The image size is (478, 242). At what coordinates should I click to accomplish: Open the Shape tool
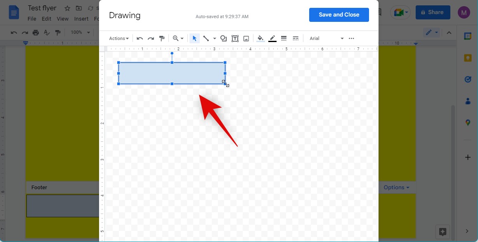(223, 38)
